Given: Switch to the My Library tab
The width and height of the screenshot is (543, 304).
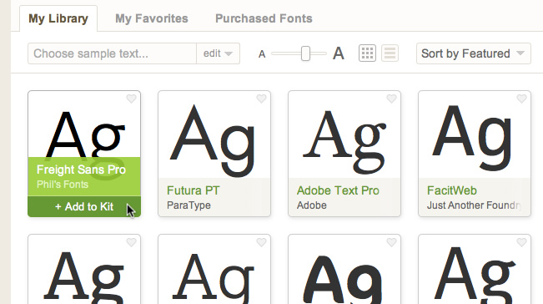Looking at the screenshot, I should (58, 18).
